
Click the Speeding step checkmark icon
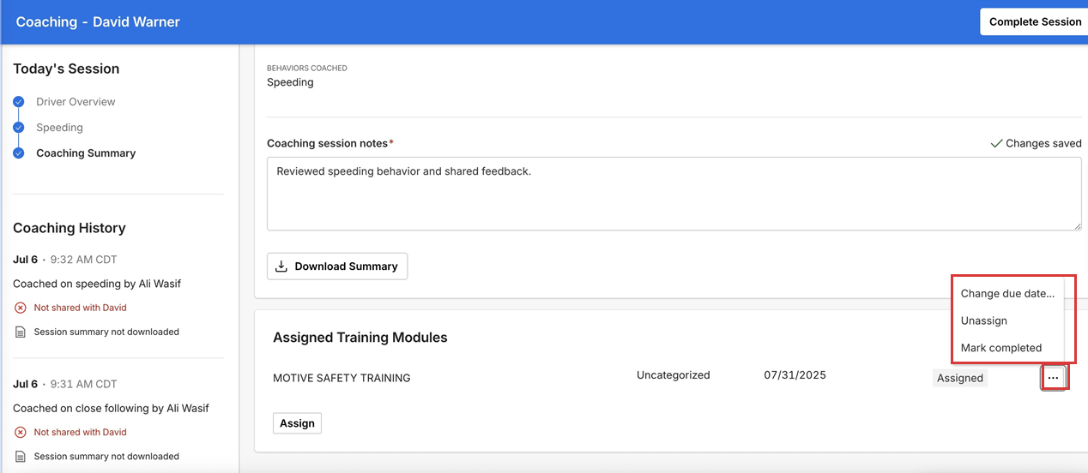[x=19, y=128]
